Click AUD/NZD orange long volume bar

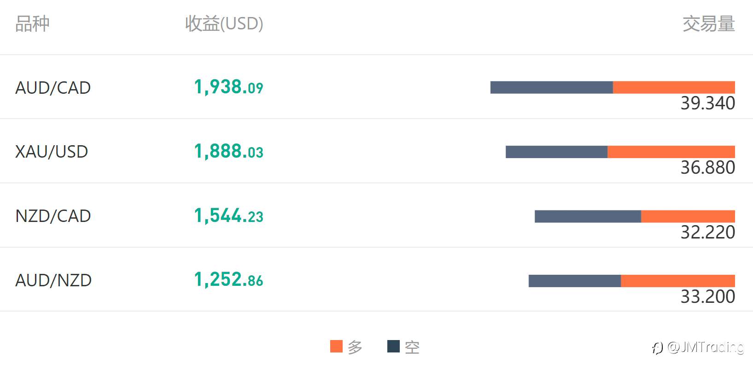(677, 281)
